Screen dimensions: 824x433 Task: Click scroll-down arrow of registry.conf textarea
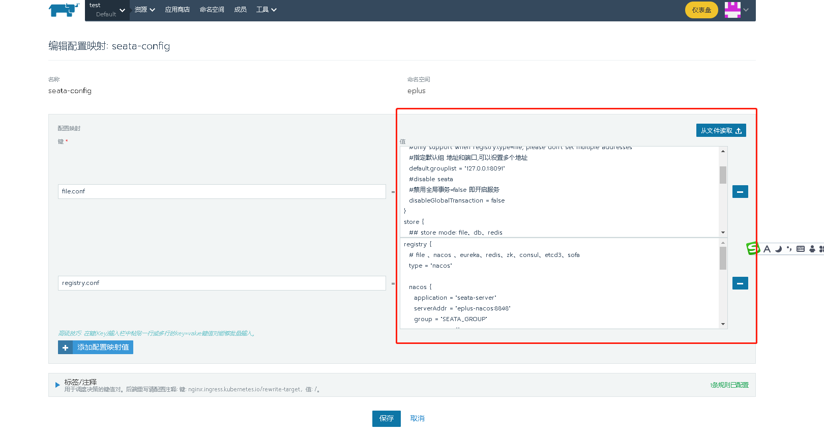[x=723, y=324]
